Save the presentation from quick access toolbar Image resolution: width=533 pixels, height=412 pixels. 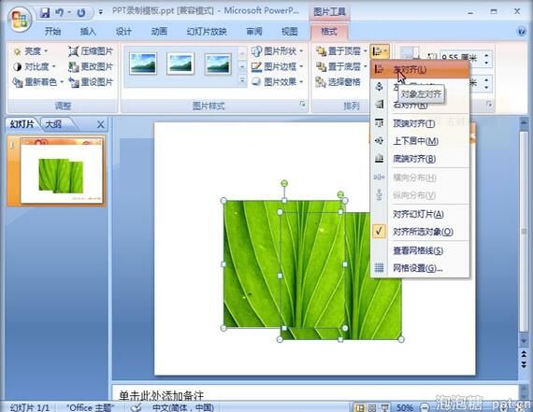(45, 12)
